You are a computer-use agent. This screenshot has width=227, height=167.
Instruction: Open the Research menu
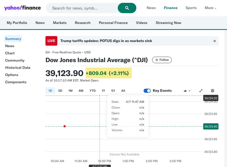83,23
